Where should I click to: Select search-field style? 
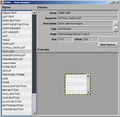tap(17, 63)
